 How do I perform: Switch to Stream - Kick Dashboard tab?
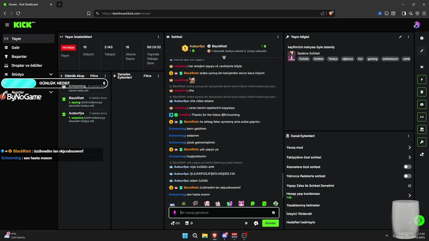point(28,4)
